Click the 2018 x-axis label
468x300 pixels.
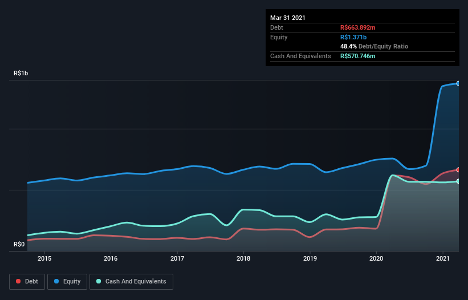[243, 258]
